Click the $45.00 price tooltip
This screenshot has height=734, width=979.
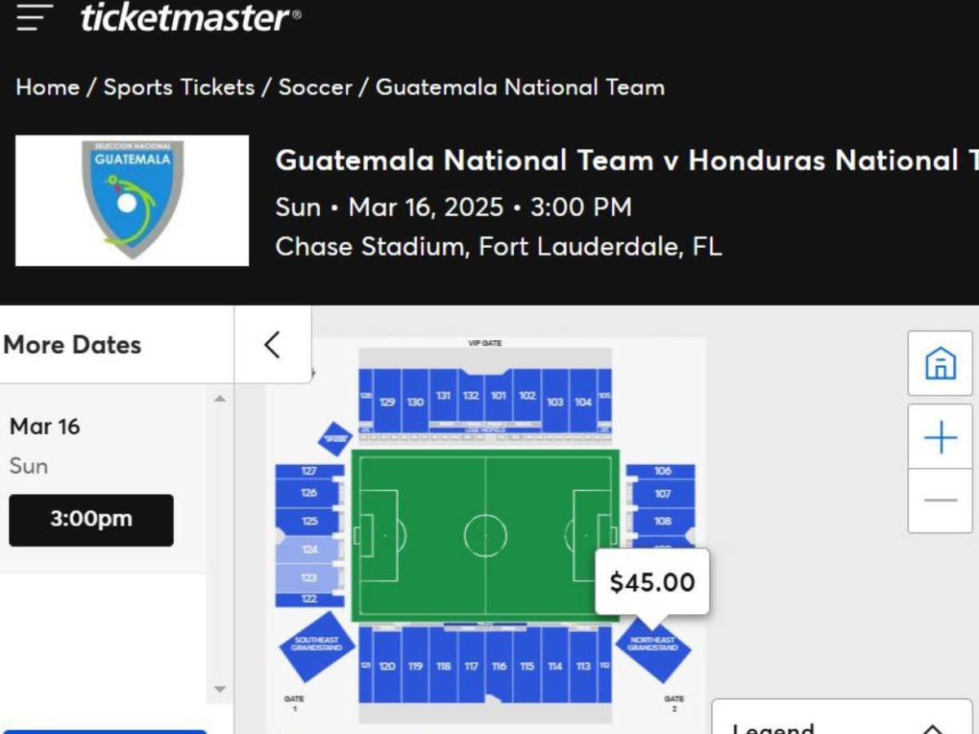[652, 581]
